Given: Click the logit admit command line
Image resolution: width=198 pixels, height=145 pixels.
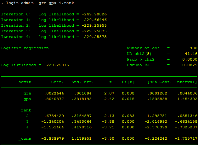Looking at the screenshot, I should click(x=38, y=3).
